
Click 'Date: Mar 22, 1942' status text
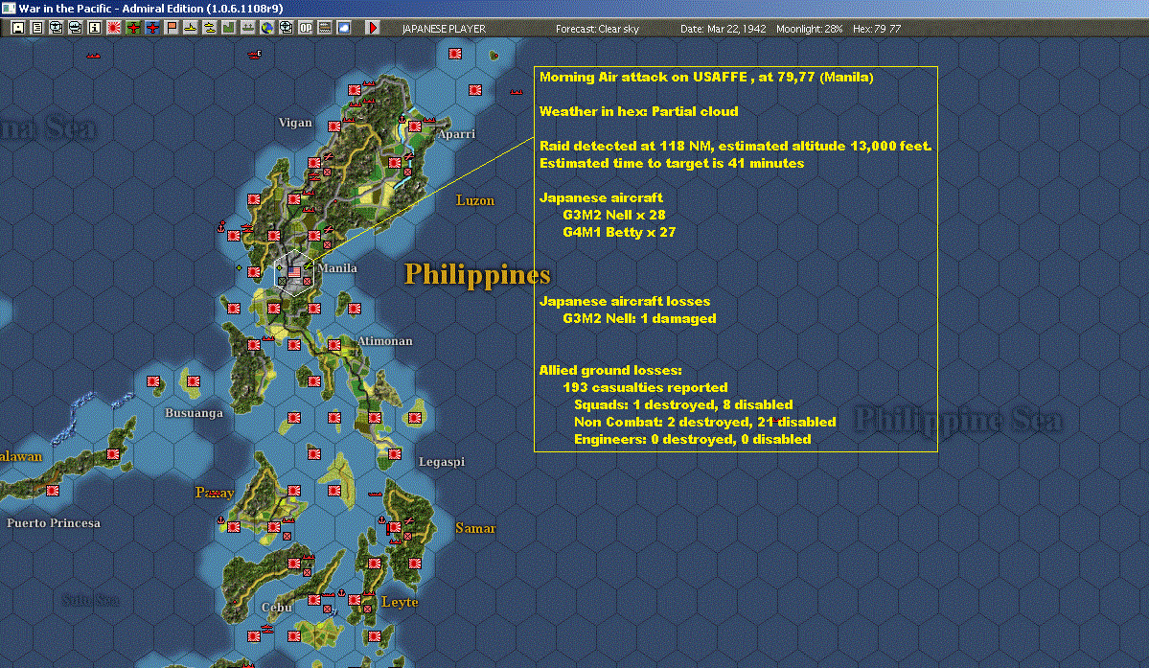click(724, 29)
